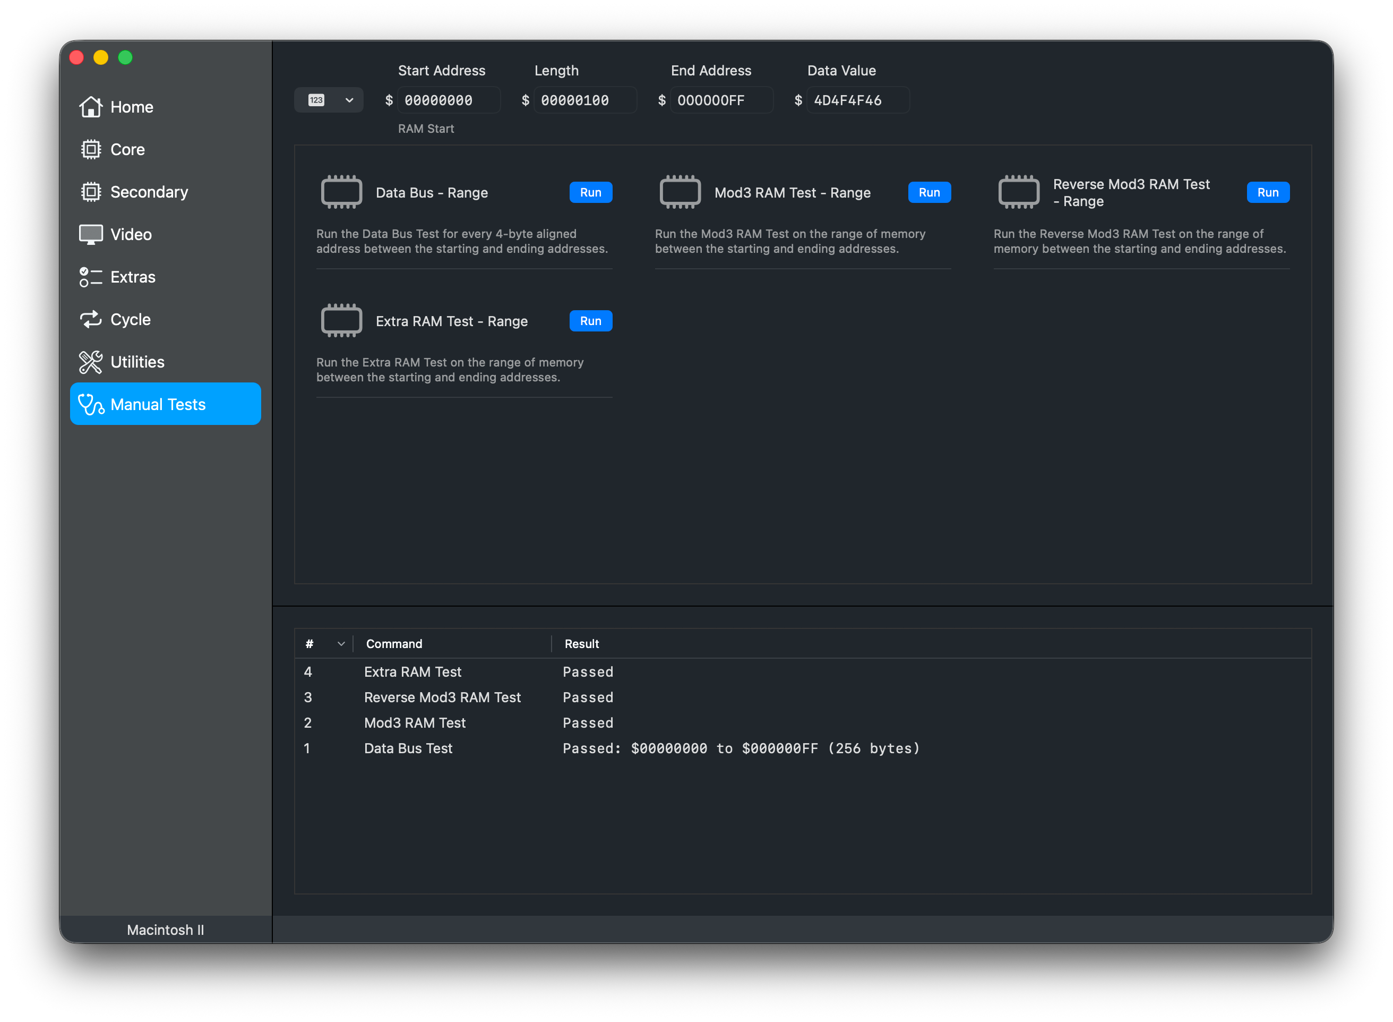Run the Reverse Mod3 RAM Test

(1268, 192)
